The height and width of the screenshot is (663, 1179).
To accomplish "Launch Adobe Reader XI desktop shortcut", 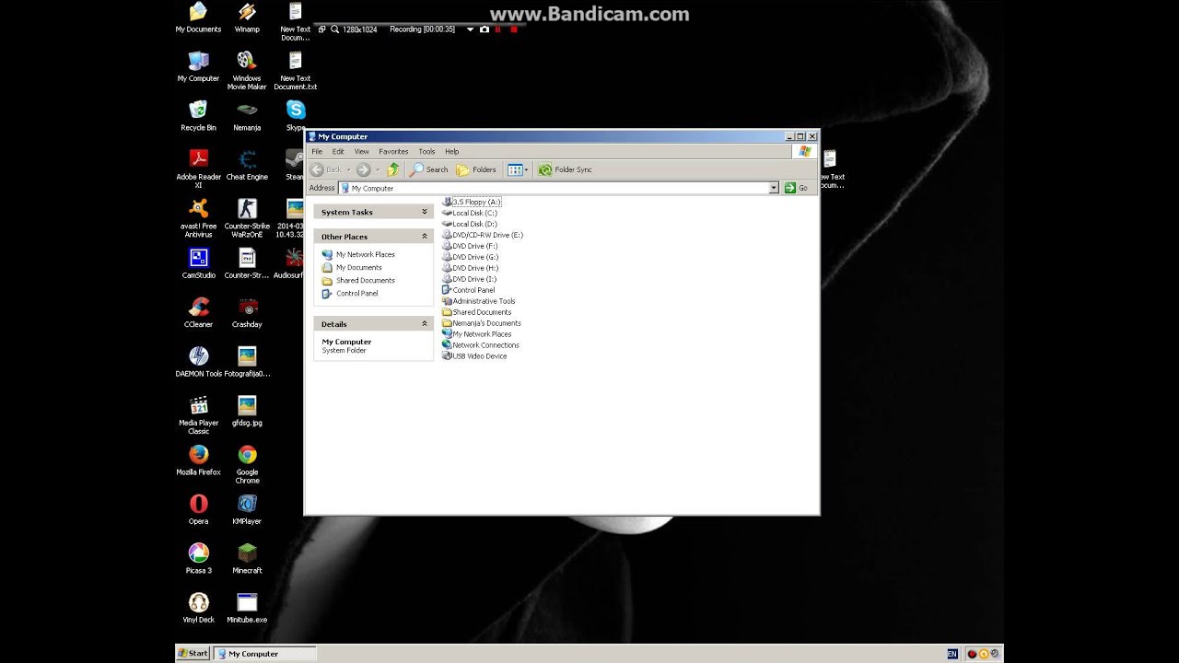I will click(x=198, y=169).
